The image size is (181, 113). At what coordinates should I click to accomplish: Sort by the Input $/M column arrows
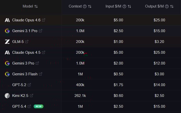point(129,6)
